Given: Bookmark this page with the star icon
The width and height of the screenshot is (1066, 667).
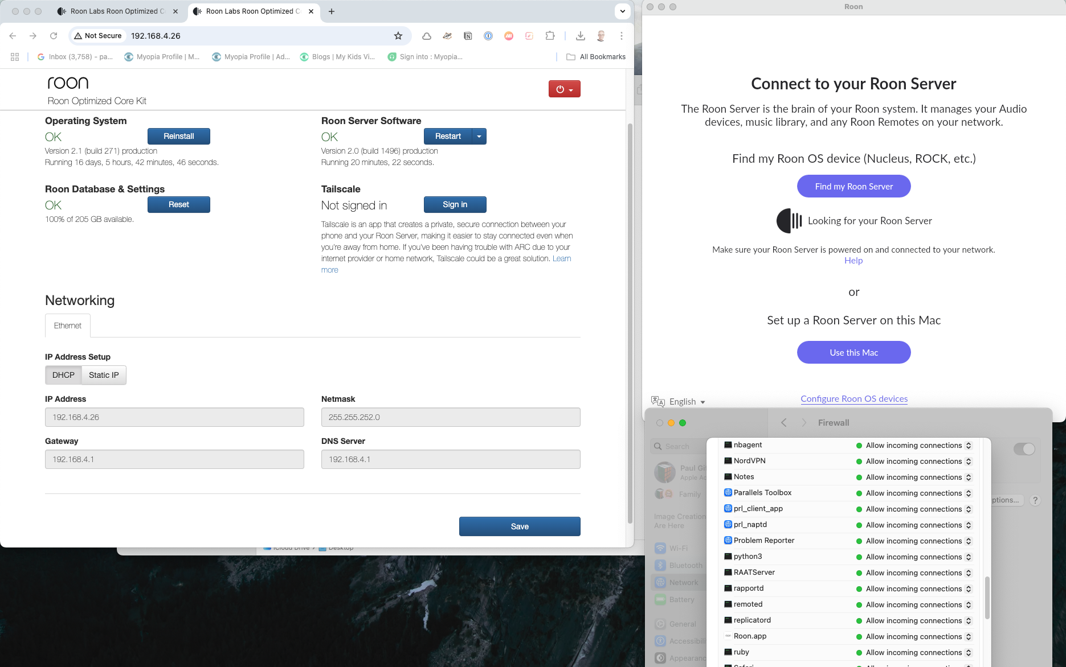Looking at the screenshot, I should point(398,36).
